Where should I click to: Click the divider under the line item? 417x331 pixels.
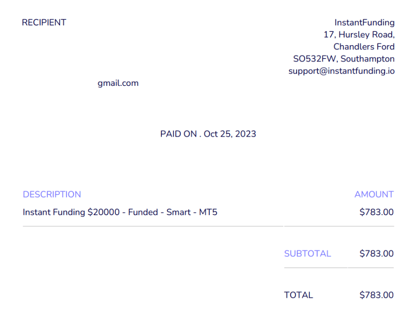pyautogui.click(x=208, y=226)
